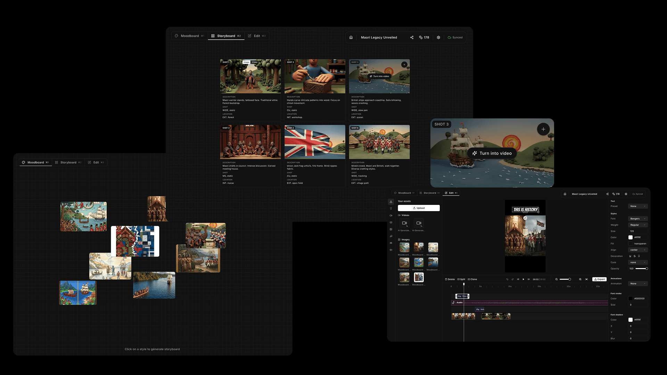Open the Animation dropdown set to None
Viewport: 667px width, 375px height.
[x=638, y=284]
